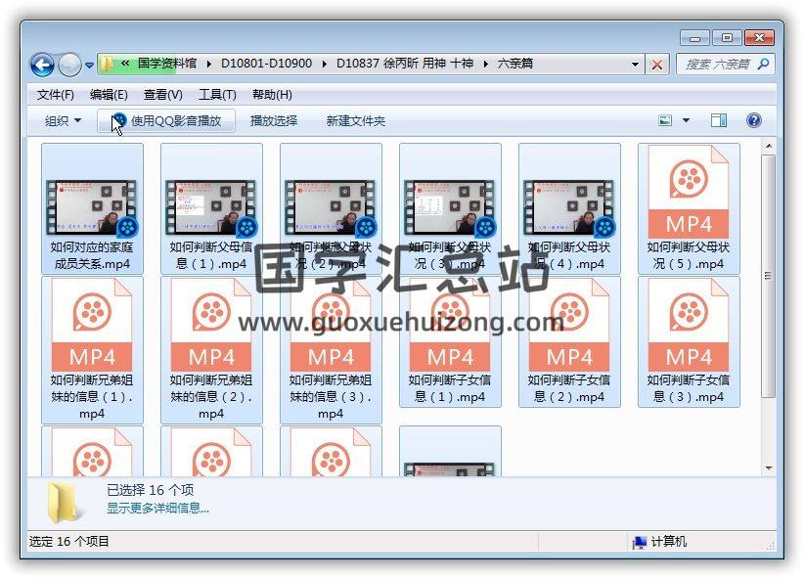Screen dimensions: 804x579
Task: Open the view options dropdown arrow
Action: pyautogui.click(x=686, y=120)
